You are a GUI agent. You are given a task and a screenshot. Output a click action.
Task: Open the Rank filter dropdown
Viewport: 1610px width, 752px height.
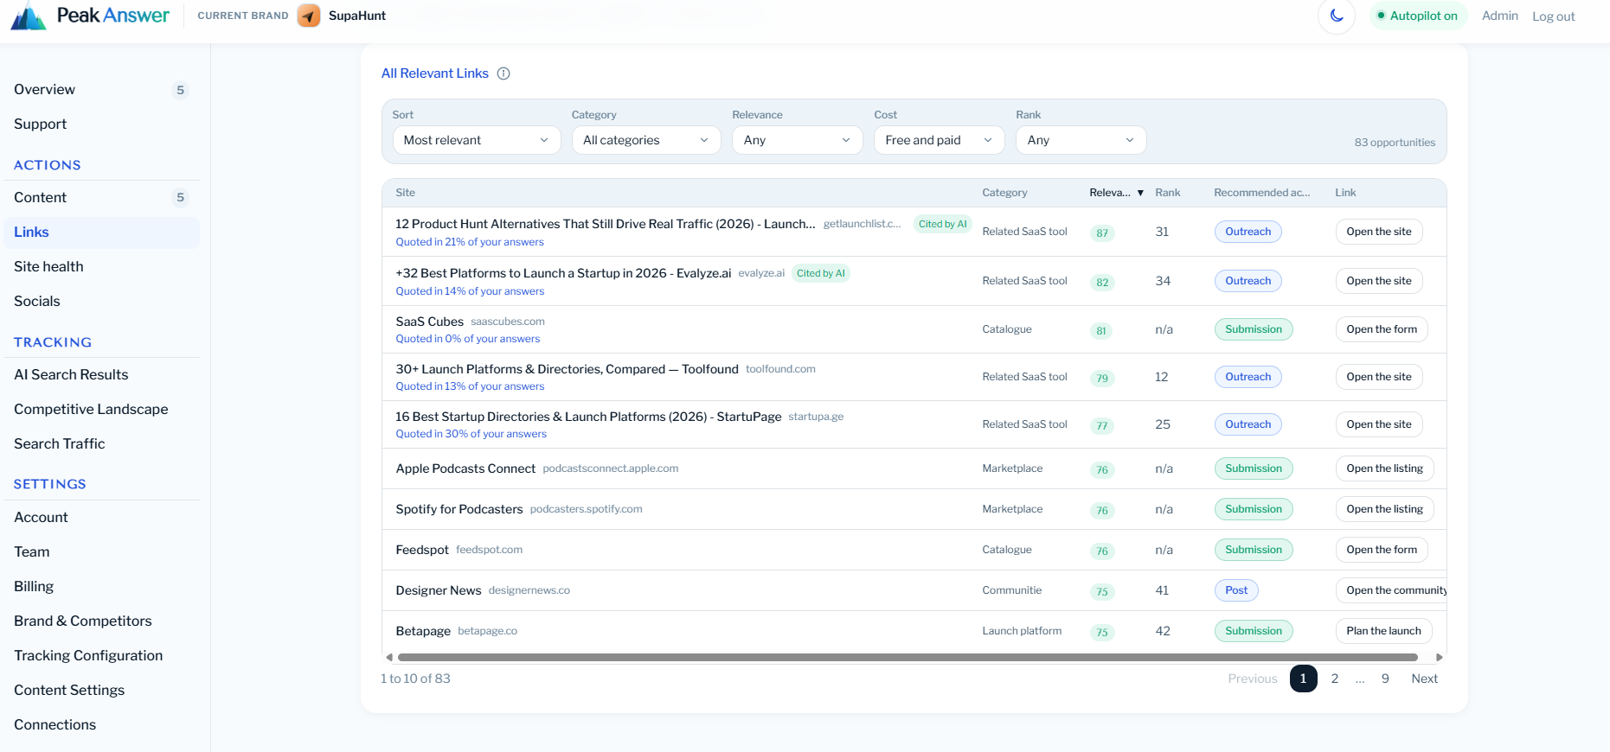tap(1081, 140)
